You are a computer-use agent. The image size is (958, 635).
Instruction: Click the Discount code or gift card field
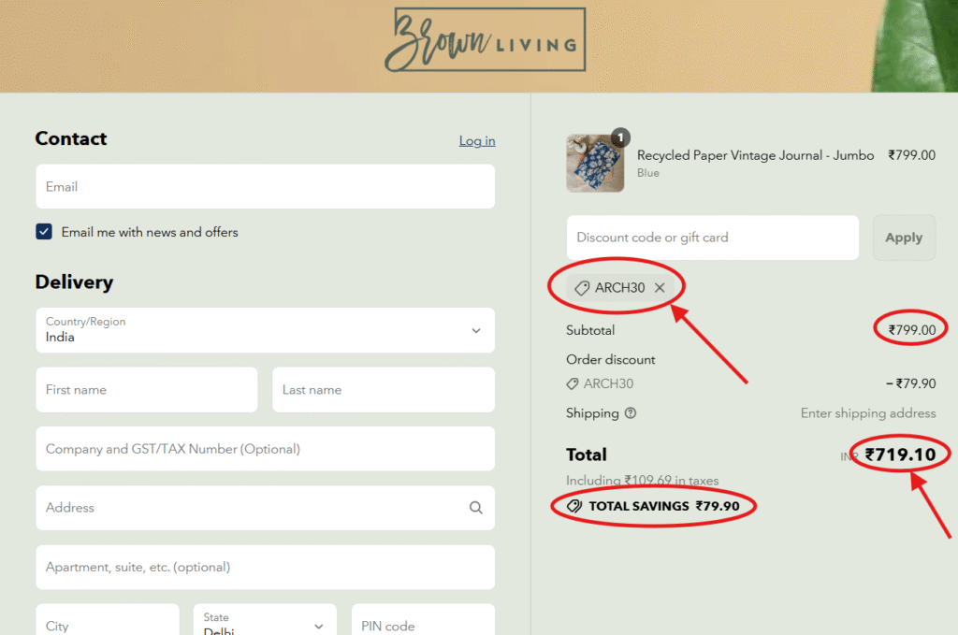click(x=712, y=238)
